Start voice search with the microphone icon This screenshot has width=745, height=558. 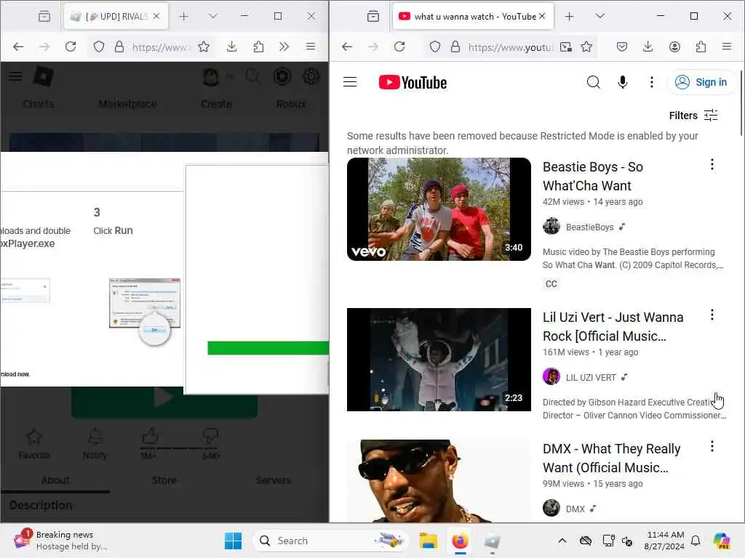click(623, 82)
